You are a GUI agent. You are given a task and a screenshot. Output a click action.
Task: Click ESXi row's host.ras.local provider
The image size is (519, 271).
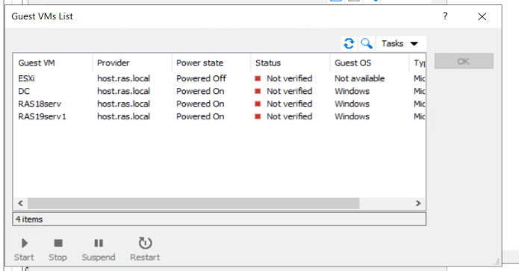click(123, 78)
